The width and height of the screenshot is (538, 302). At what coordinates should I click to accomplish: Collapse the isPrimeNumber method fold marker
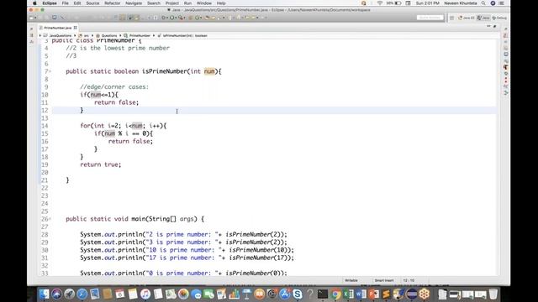(50, 71)
